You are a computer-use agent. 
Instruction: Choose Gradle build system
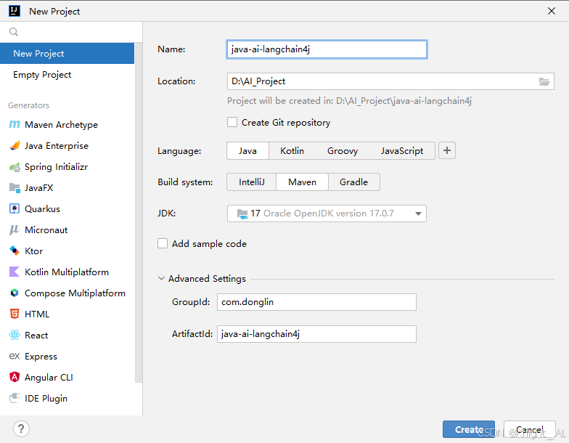pos(354,182)
